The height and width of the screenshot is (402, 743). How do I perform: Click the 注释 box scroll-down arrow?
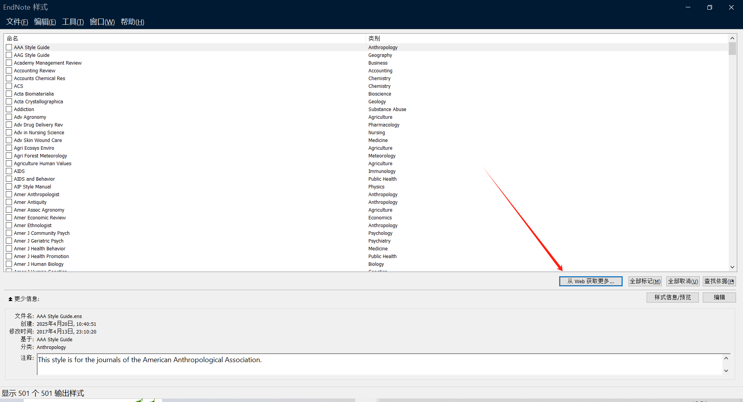(x=726, y=371)
